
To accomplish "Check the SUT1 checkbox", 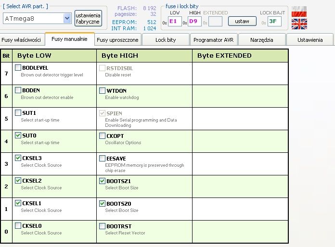I will (x=18, y=112).
